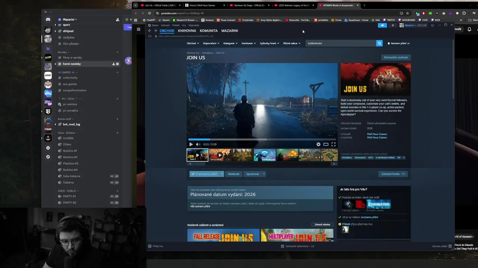Add channel to PC + TECH category
The height and width of the screenshot is (268, 478).
tap(117, 99)
